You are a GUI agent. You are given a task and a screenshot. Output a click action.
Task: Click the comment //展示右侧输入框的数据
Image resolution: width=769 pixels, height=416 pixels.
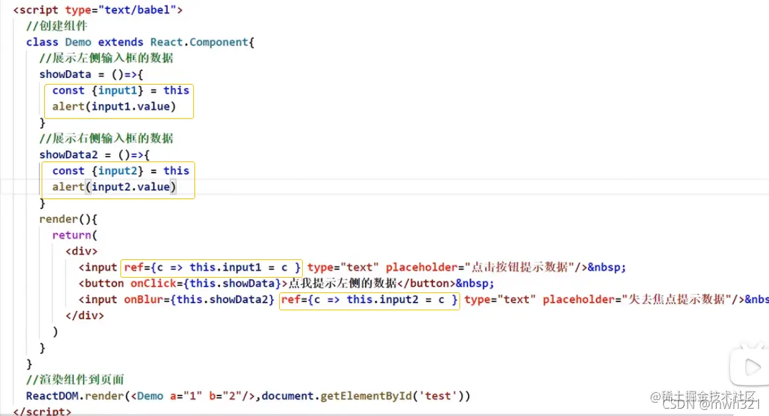point(106,138)
